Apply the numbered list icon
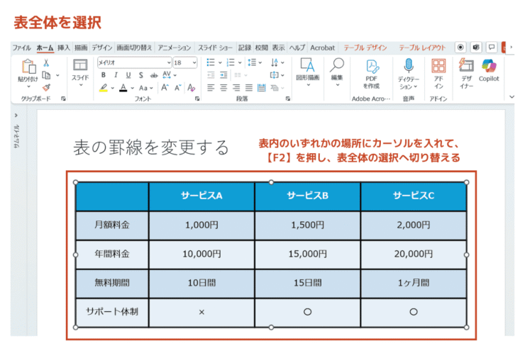This screenshot has width=525, height=358. [231, 62]
